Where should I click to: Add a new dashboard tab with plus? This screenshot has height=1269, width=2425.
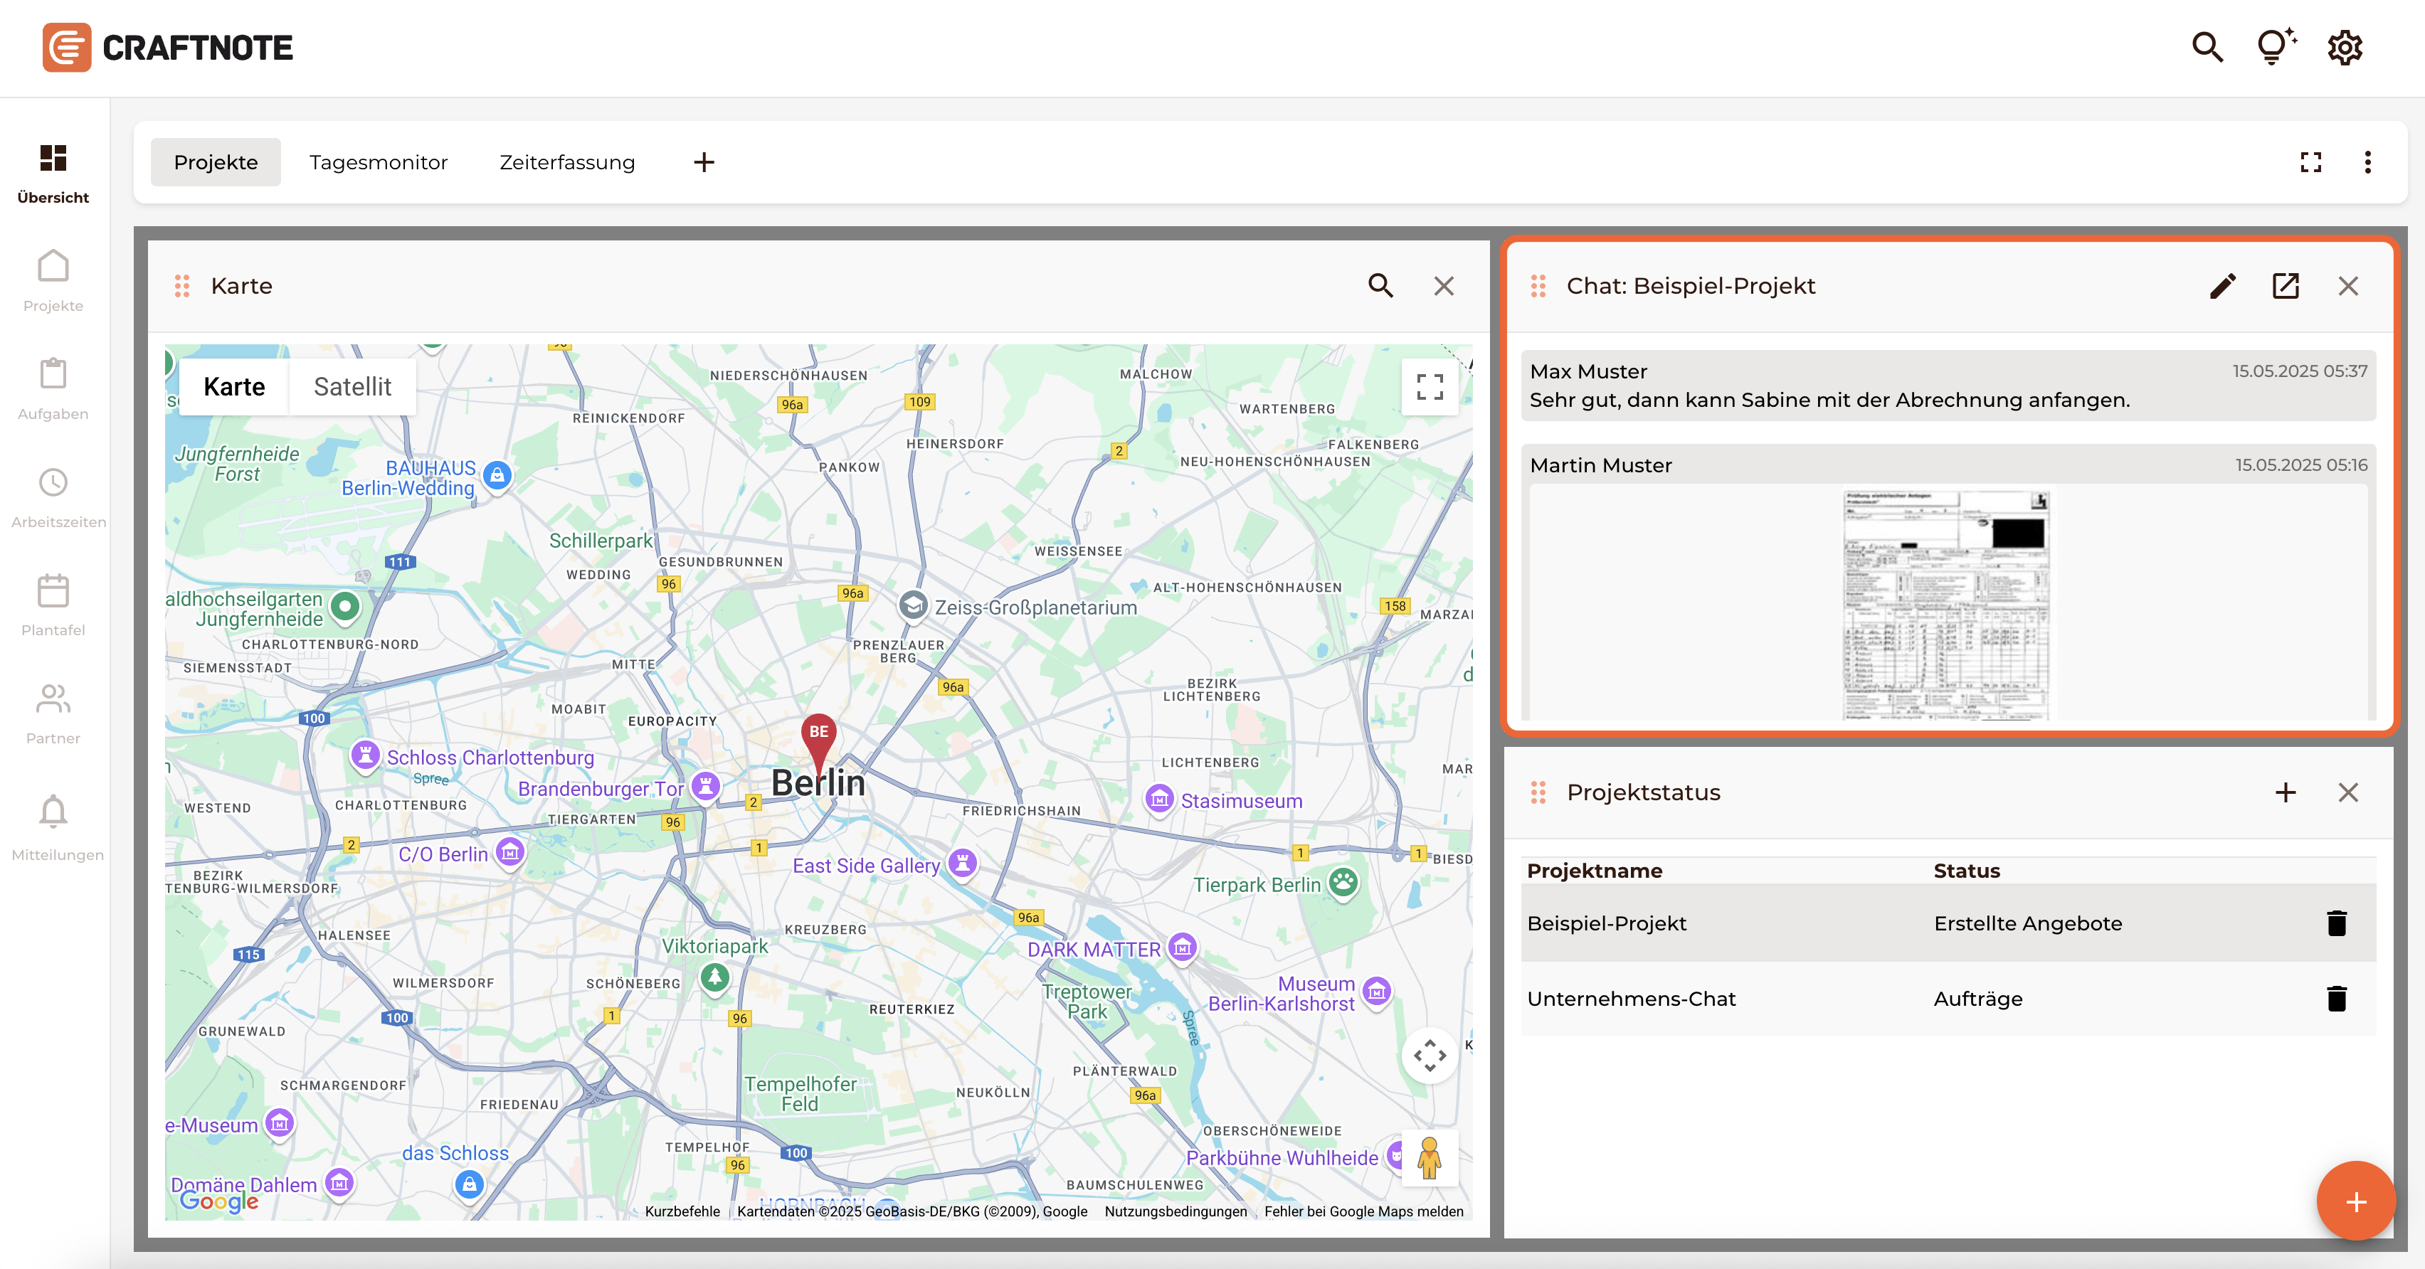[x=704, y=162]
